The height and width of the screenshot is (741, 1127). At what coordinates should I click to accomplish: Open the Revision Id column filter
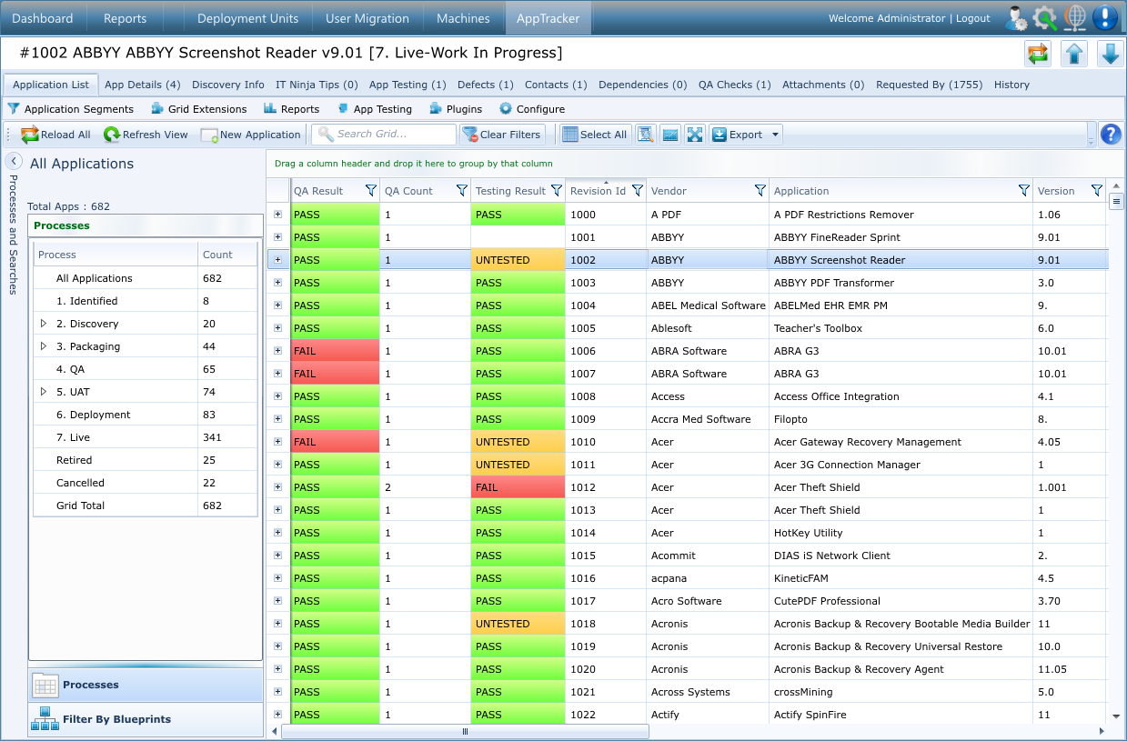coord(637,191)
